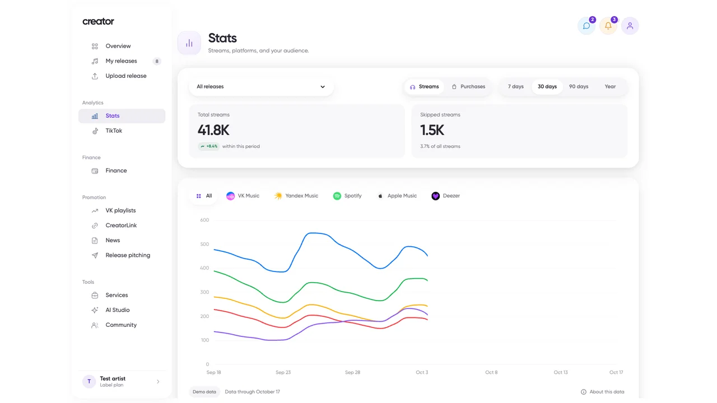The image size is (717, 403).
Task: Click the Overview grid icon in sidebar
Action: tap(95, 46)
